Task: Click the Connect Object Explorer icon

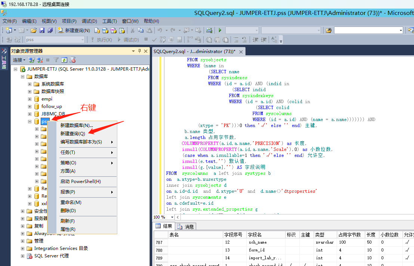Action: point(31,60)
